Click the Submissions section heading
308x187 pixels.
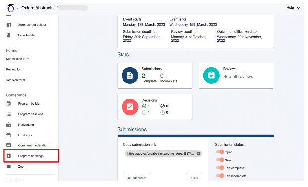pos(132,130)
